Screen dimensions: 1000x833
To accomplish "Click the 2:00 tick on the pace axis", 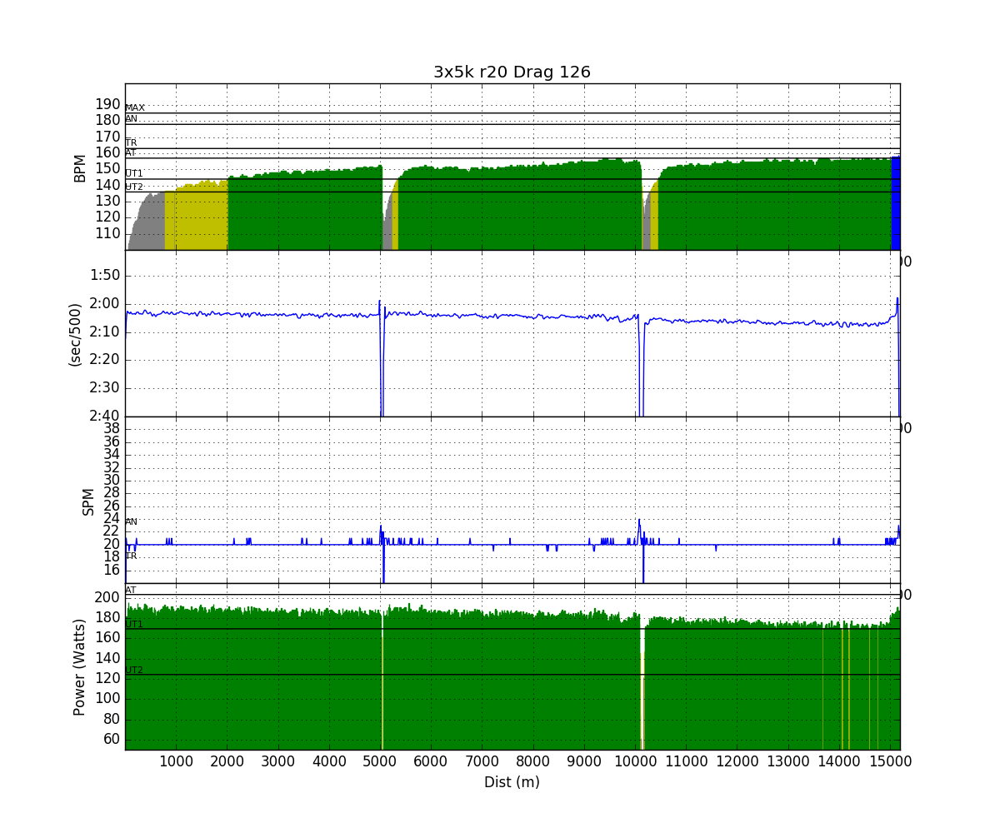I will click(104, 303).
